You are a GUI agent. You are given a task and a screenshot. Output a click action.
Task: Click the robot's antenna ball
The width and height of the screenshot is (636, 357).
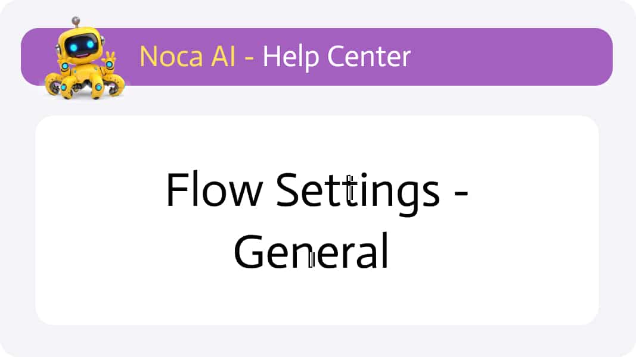click(76, 20)
